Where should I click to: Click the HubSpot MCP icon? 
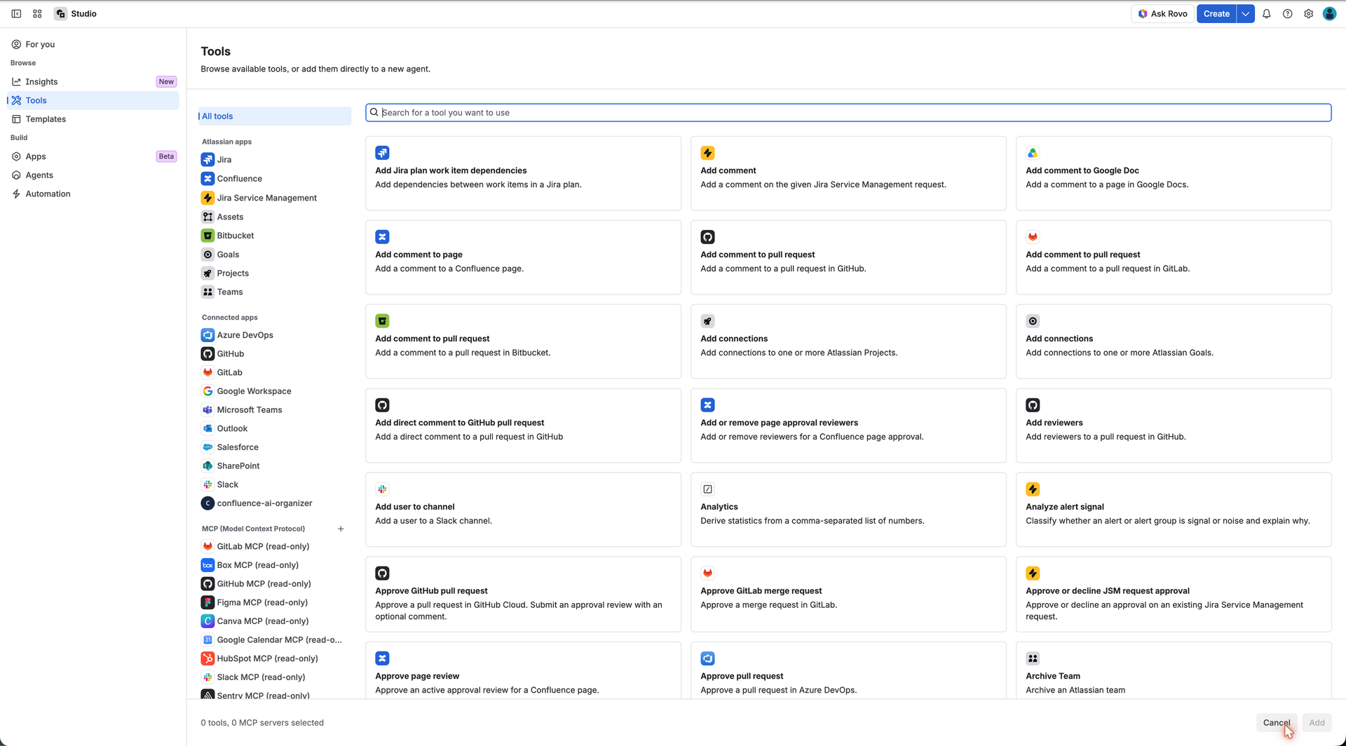click(208, 658)
